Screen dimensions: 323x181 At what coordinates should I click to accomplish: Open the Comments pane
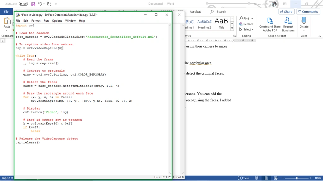308,12
